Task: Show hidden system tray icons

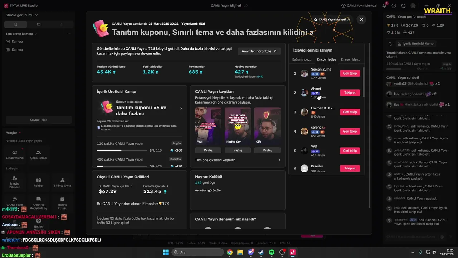Action: 413,252
